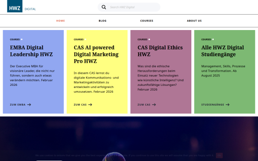The height and width of the screenshot is (161, 258).
Task: Click Courses tag on Digital Marketing card
Action: pyautogui.click(x=79, y=39)
